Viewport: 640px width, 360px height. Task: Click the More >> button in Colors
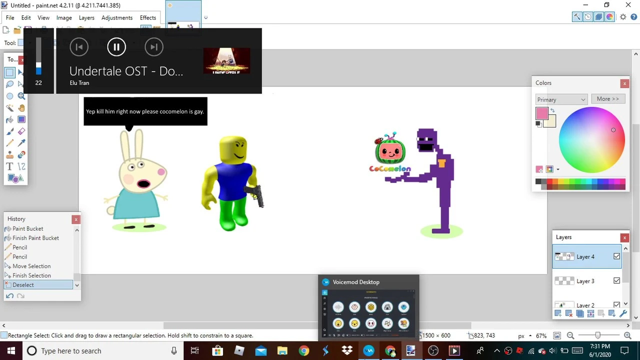click(x=607, y=99)
